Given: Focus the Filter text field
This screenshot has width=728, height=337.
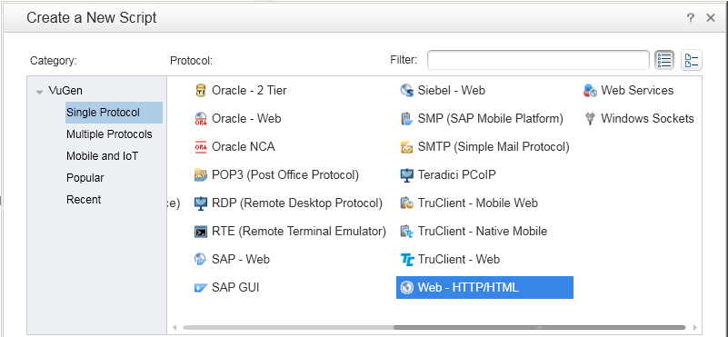Looking at the screenshot, I should tap(538, 60).
